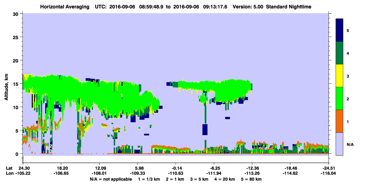
Task: Click the bright green colorbar segment labeled 2
Action: (x=339, y=98)
